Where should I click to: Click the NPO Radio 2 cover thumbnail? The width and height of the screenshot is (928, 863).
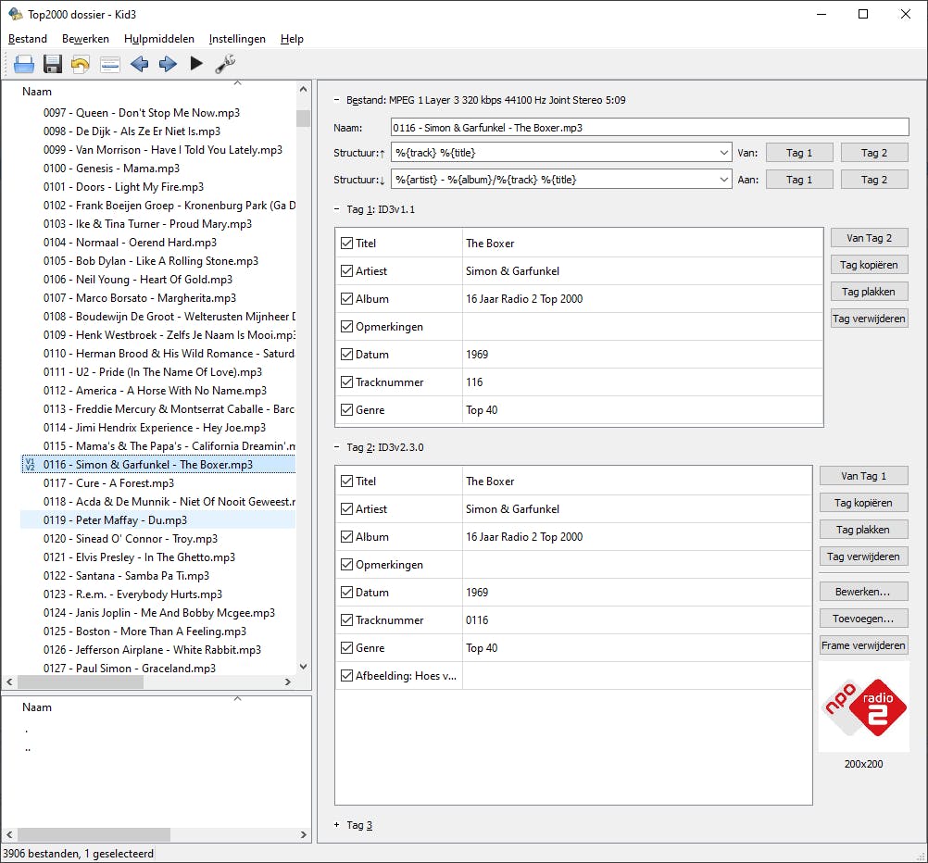coord(863,707)
